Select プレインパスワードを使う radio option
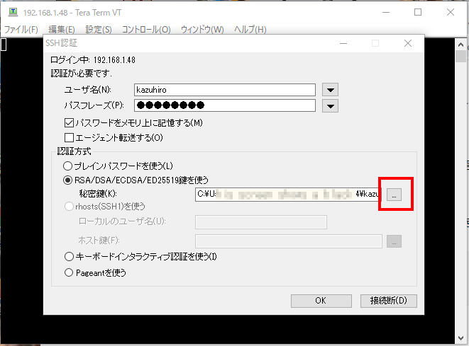Screen dimensions: 469x346 69,166
